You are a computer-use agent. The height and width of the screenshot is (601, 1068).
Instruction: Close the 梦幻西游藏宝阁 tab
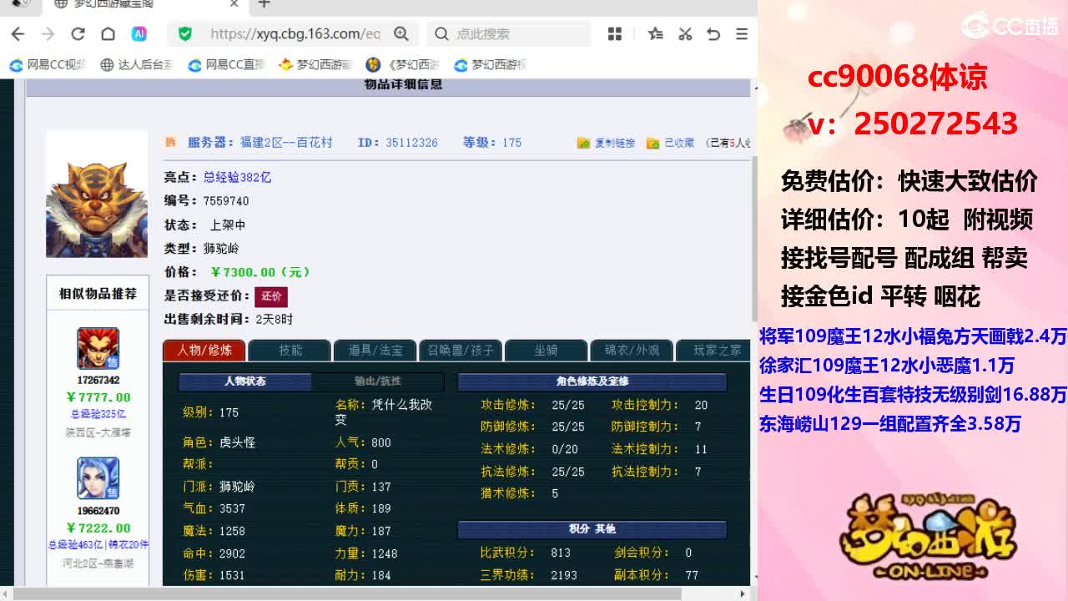tap(234, 4)
